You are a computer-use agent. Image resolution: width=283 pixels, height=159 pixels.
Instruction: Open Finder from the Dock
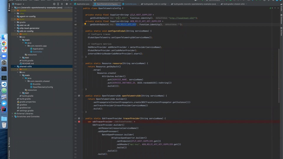(4, 37)
